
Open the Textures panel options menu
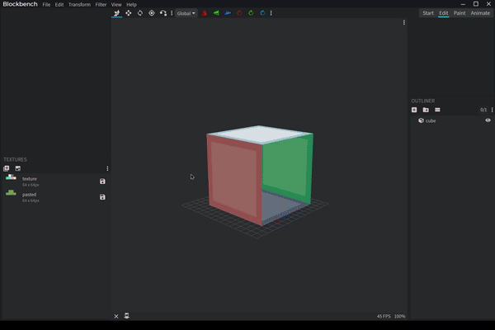click(x=107, y=168)
